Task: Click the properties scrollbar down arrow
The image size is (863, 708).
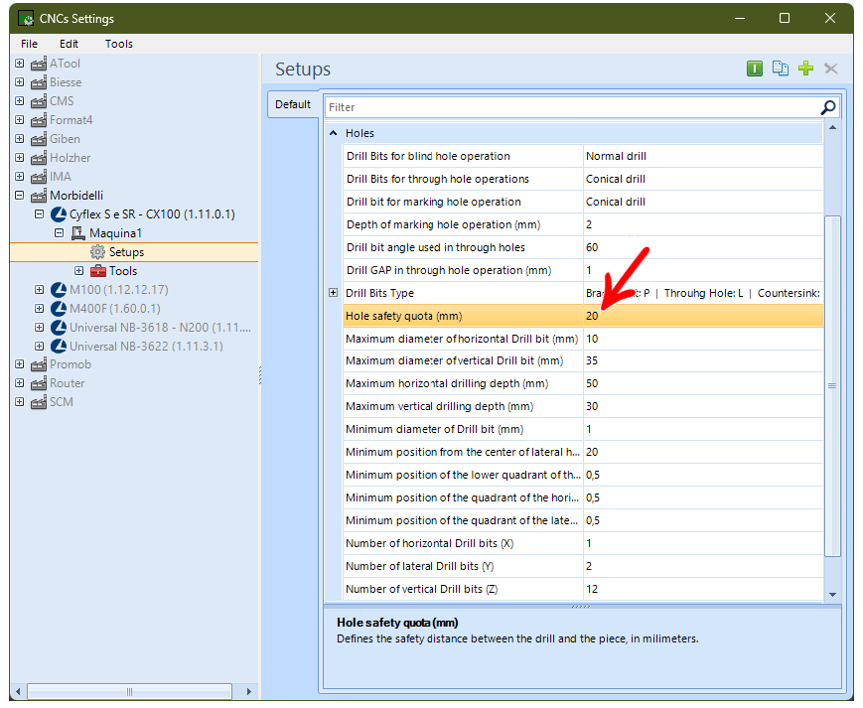Action: (833, 594)
